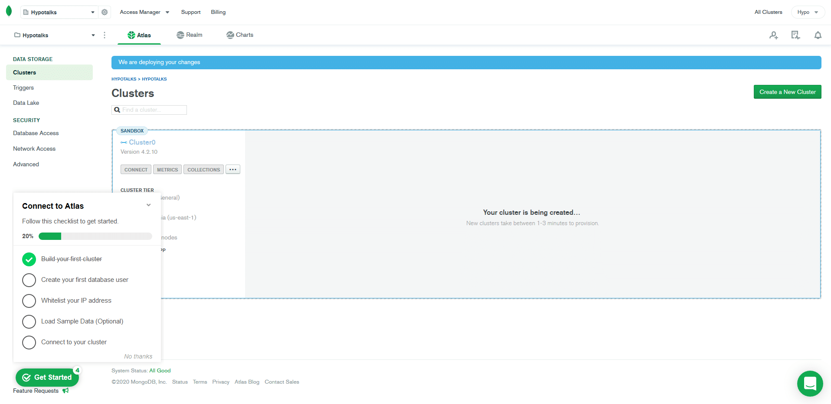Image resolution: width=831 pixels, height=404 pixels.
Task: Click the Create your first database user step
Action: point(85,280)
